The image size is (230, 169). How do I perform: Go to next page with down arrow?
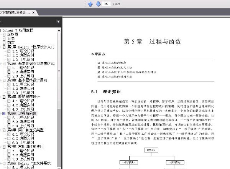point(98,4)
